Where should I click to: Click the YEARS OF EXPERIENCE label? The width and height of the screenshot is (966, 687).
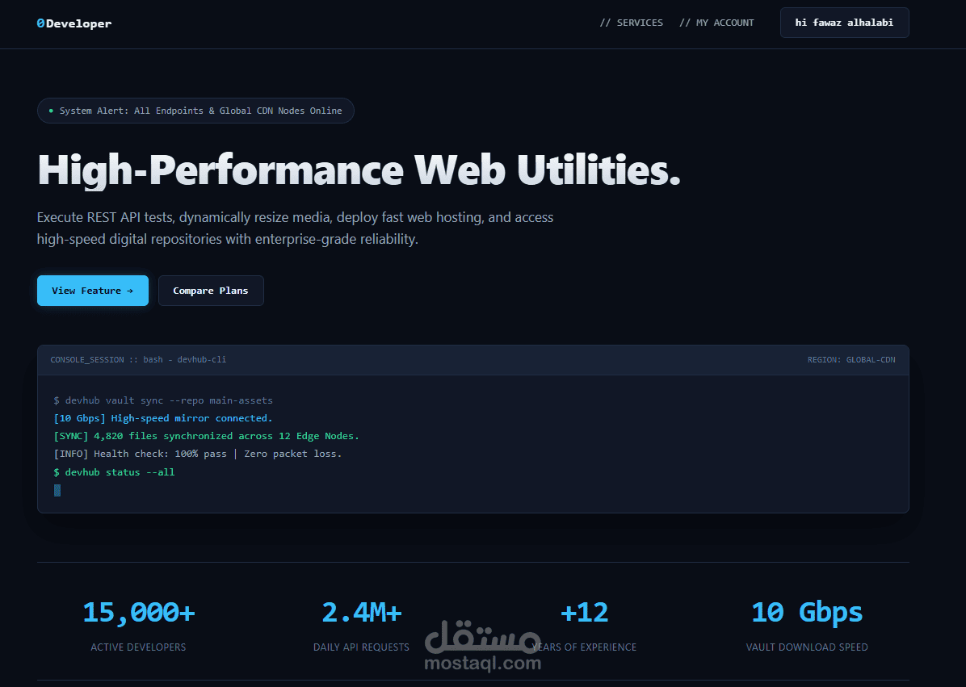click(584, 647)
